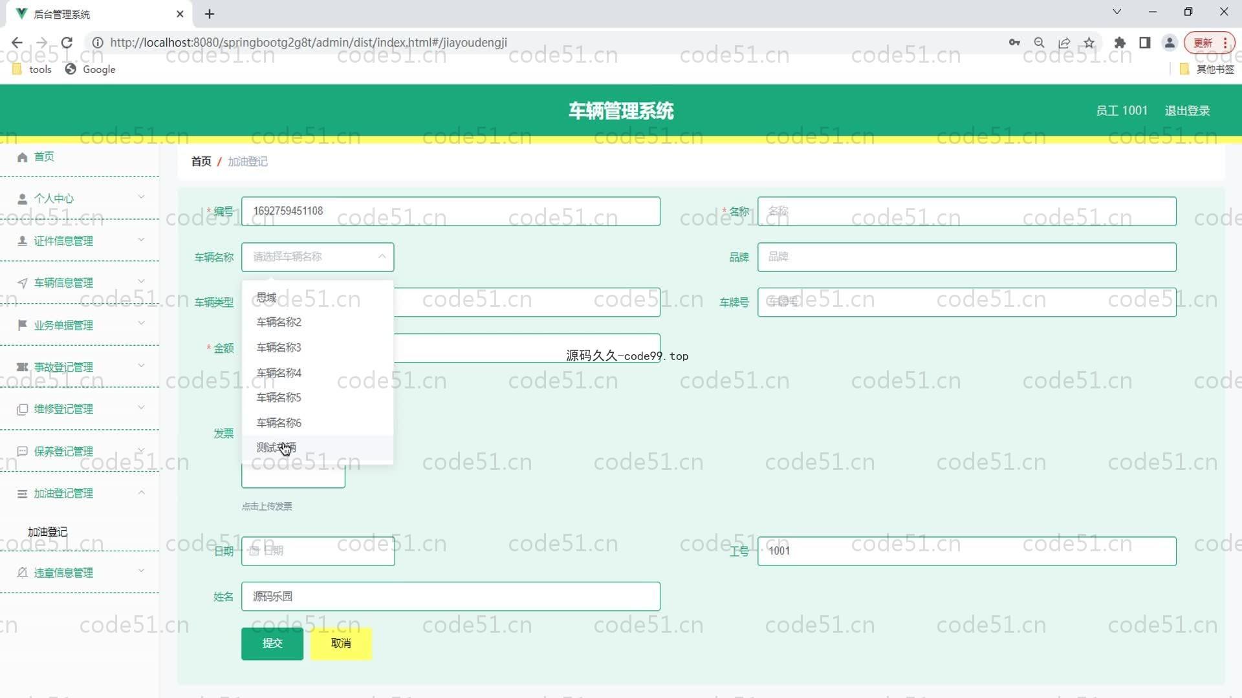Viewport: 1242px width, 698px height.
Task: Toggle the browser side panel icon
Action: coord(1145,43)
